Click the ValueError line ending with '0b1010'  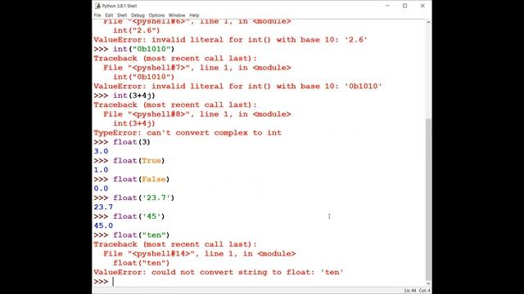tap(237, 87)
